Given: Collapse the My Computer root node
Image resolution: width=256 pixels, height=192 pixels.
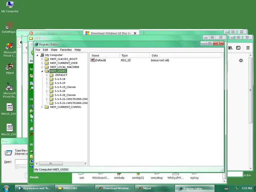Looking at the screenshot, I should 37,55.
